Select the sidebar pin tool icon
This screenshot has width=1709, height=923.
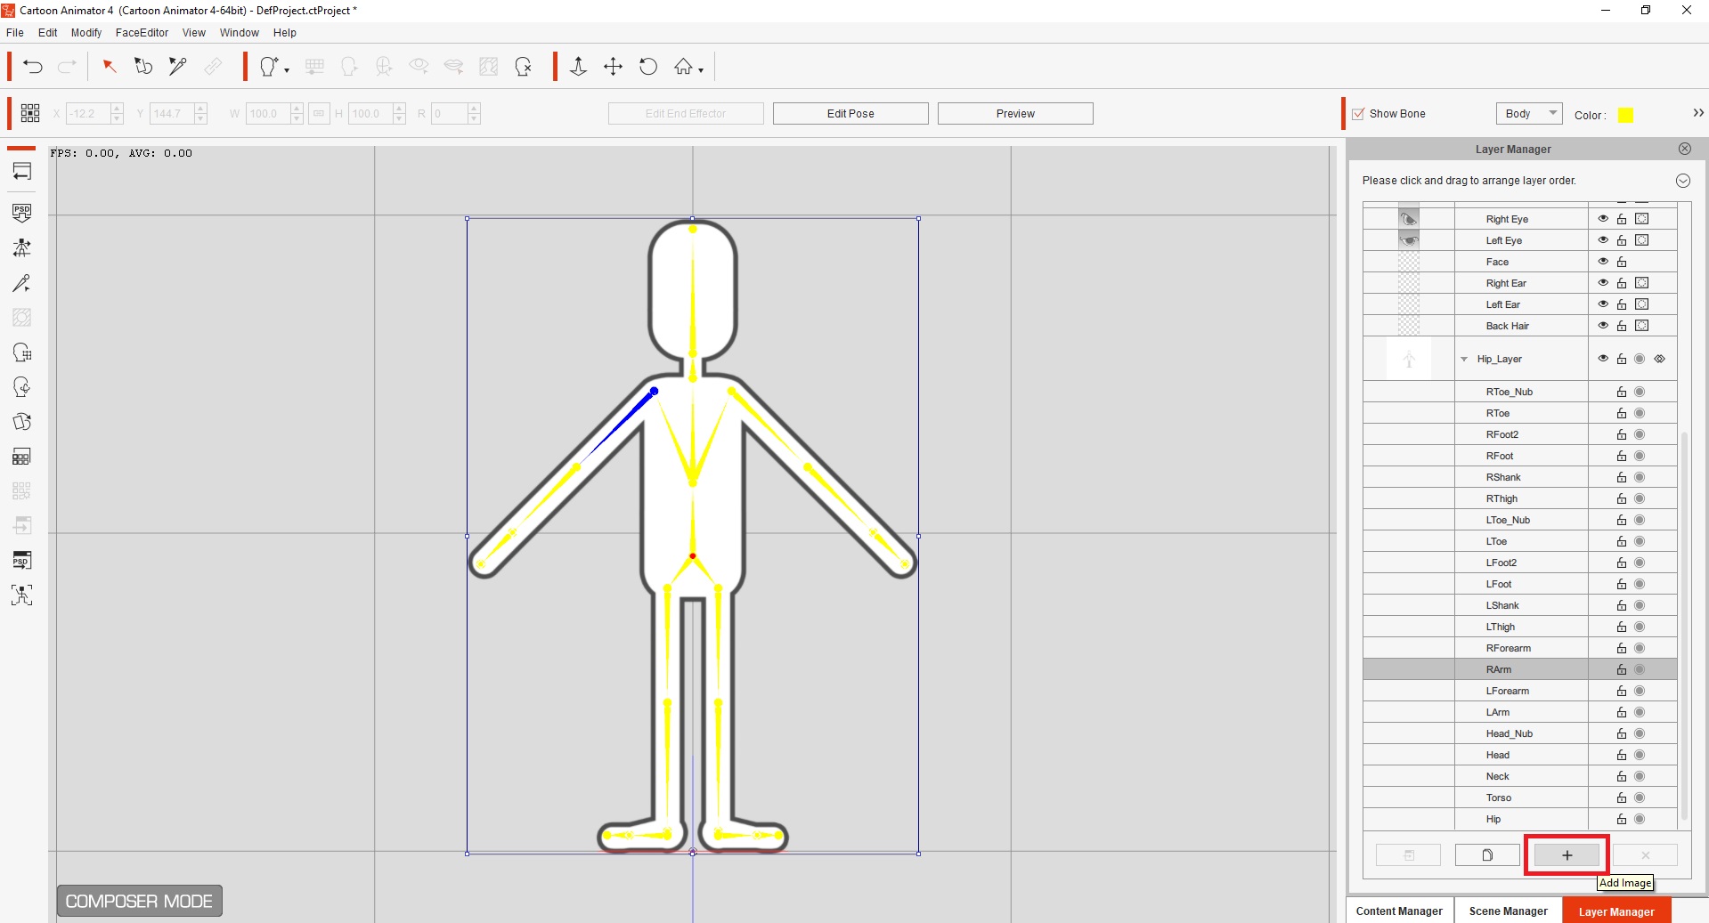22,283
